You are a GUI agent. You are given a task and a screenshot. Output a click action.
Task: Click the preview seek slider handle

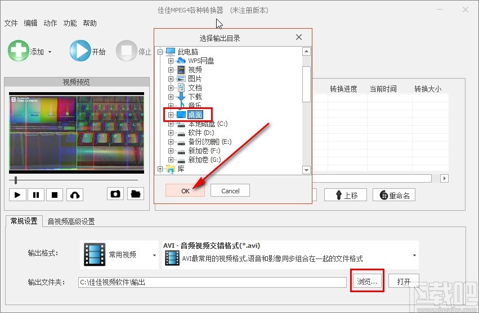pyautogui.click(x=16, y=180)
